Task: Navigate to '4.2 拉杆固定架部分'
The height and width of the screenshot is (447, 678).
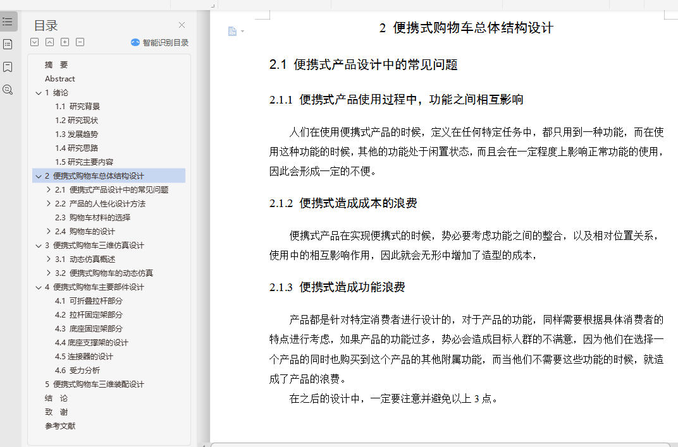Action: 89,314
